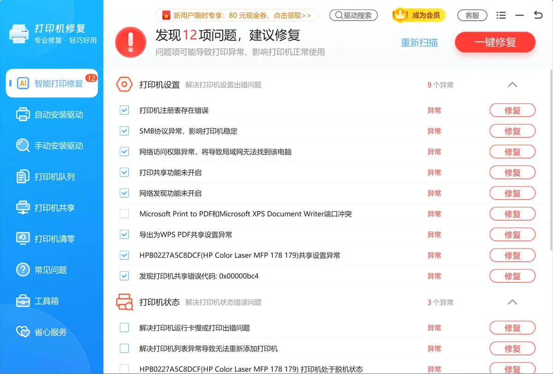Click the briefcase icon beside 工具箱
Image resolution: width=553 pixels, height=374 pixels.
point(23,301)
